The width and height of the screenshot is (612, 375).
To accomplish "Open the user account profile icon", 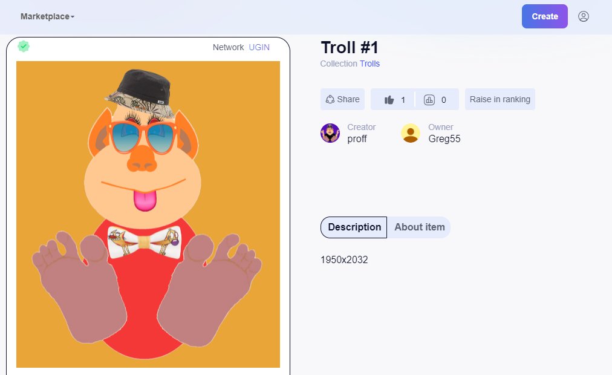I will click(x=584, y=16).
